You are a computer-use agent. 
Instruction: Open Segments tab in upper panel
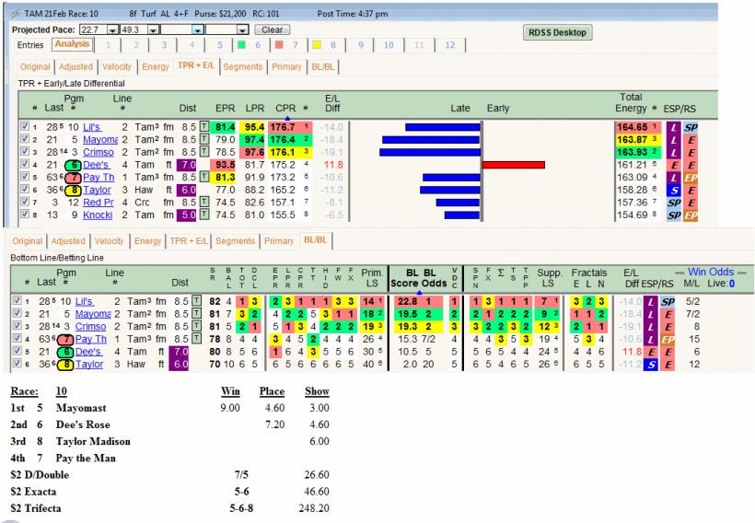[243, 67]
